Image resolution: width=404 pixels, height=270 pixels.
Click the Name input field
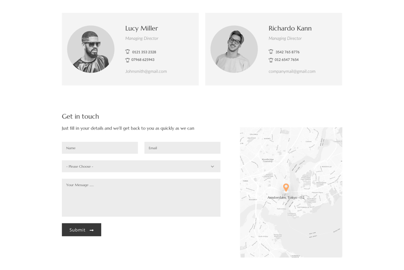click(100, 148)
